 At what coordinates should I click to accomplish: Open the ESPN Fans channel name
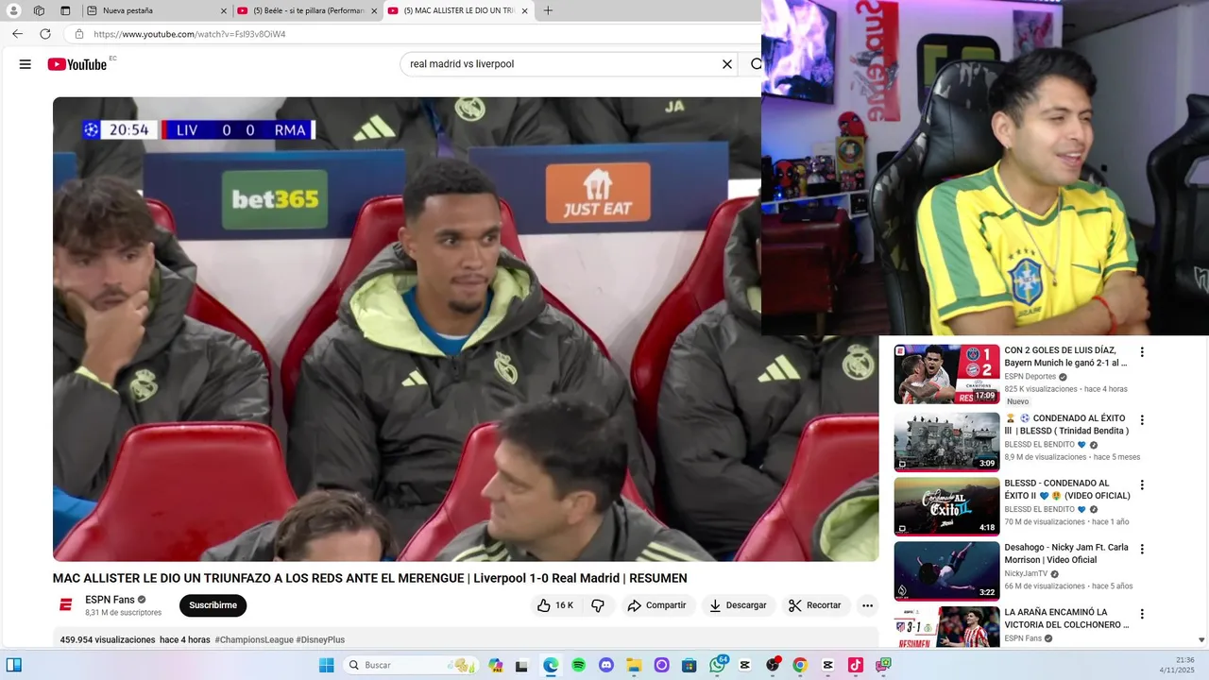coord(110,600)
